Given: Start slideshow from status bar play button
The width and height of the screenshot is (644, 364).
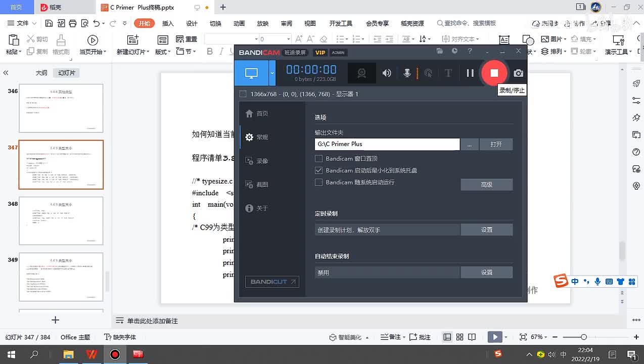Looking at the screenshot, I should coord(495,337).
